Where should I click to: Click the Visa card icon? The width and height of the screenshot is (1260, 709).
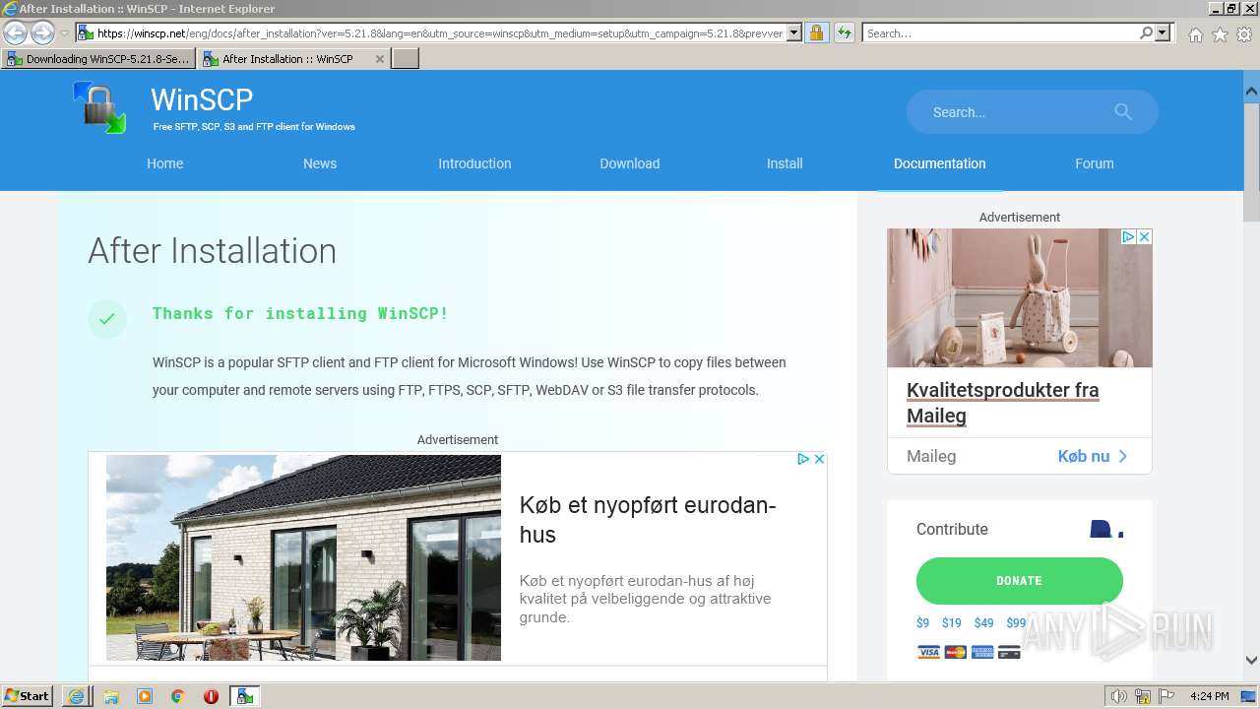[x=928, y=652]
